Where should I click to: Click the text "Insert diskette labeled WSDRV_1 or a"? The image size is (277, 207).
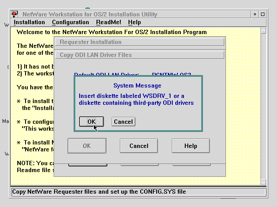coord(132,96)
